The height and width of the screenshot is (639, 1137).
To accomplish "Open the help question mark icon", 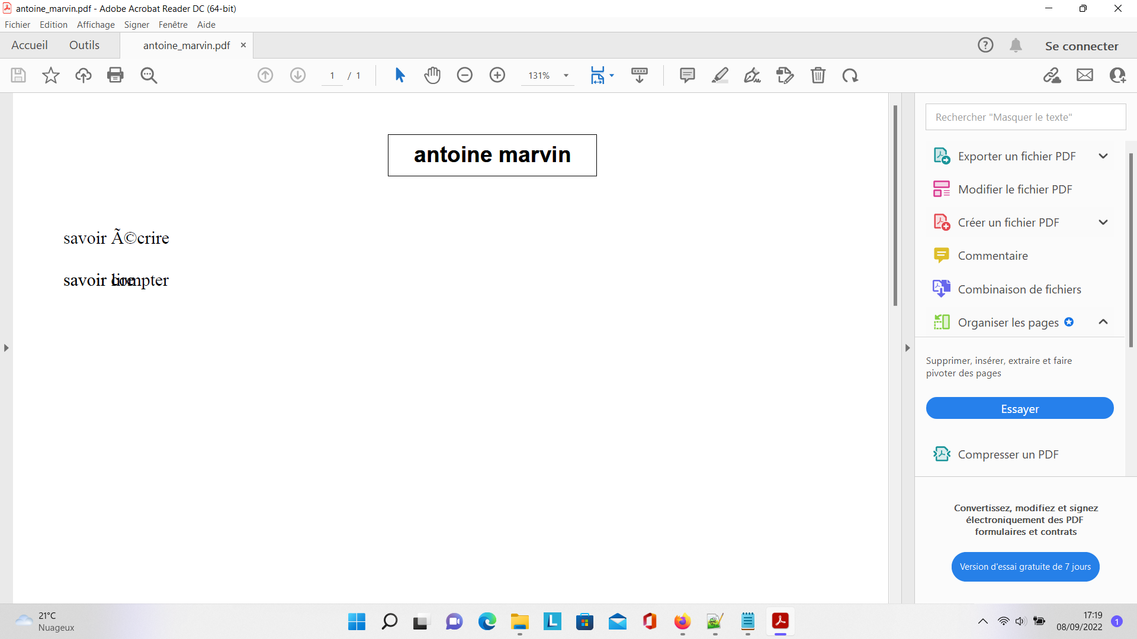I will 985,44.
